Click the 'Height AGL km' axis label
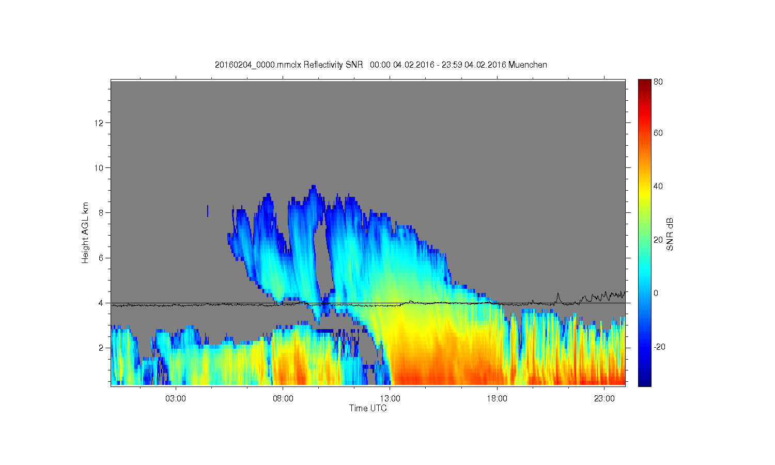This screenshot has height=465, width=775. tap(85, 233)
